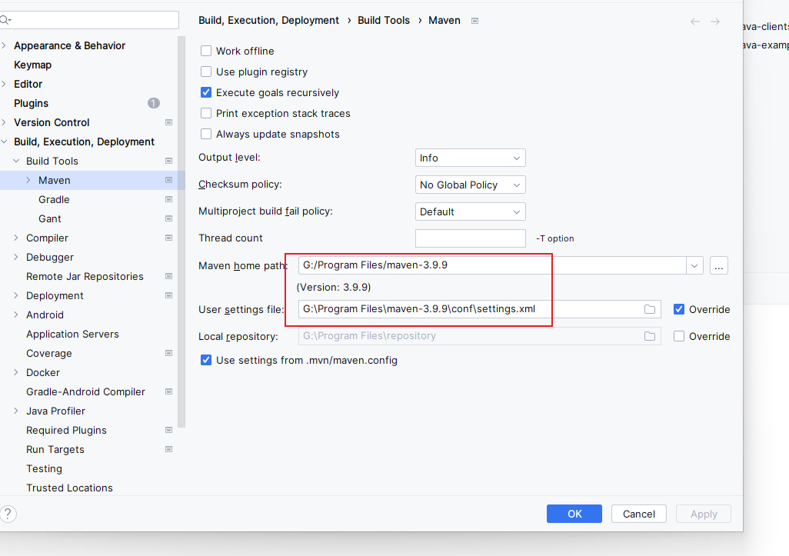Screen dimensions: 789x556
Task: Select Trusted Locations settings page
Action: tap(69, 488)
